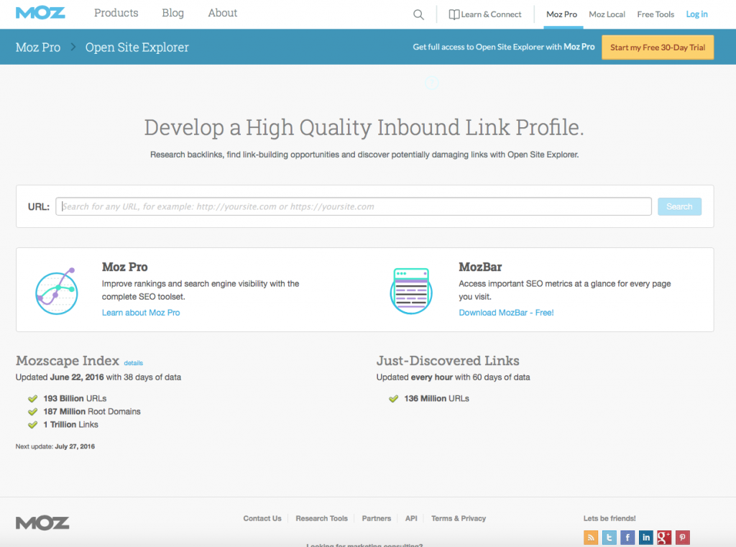Click the '187 Million Root Domains' text
The width and height of the screenshot is (736, 547).
coord(92,412)
